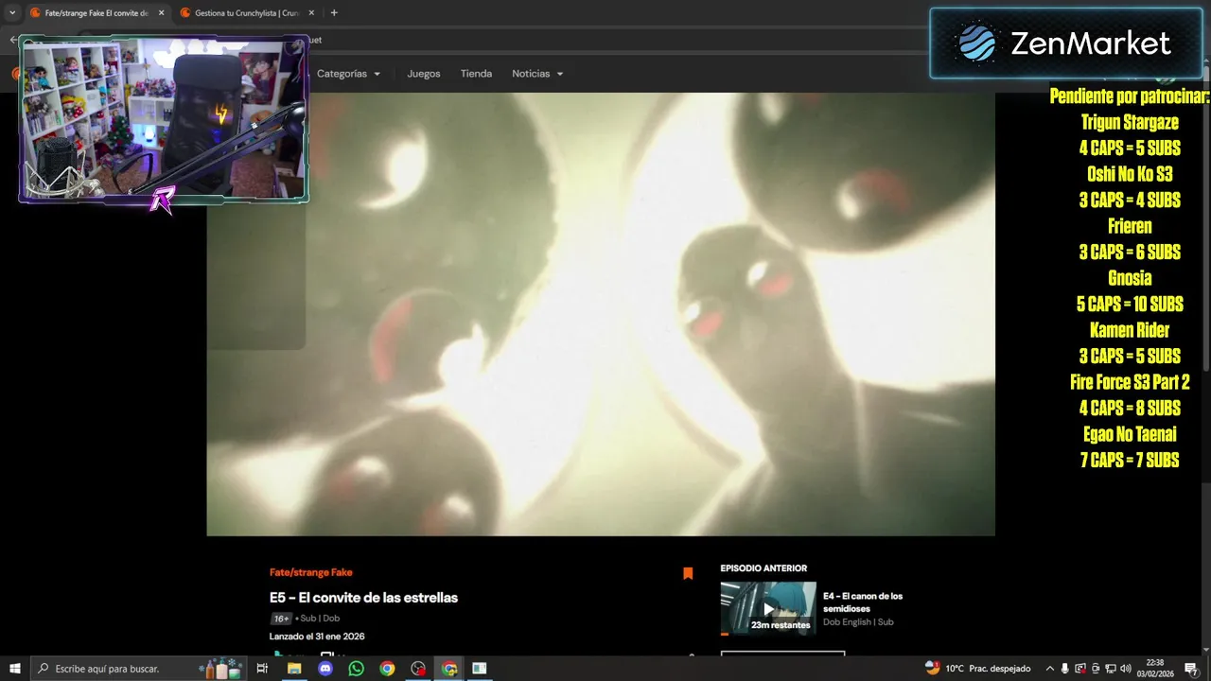
Task: Open WhatsApp from the taskbar
Action: [356, 668]
